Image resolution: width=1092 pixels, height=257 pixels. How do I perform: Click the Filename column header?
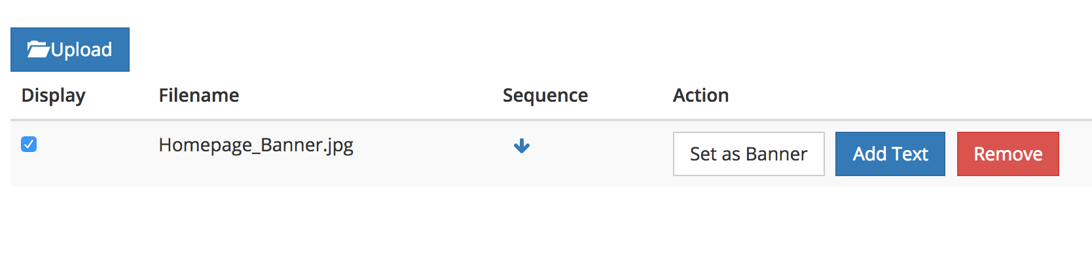(x=199, y=95)
